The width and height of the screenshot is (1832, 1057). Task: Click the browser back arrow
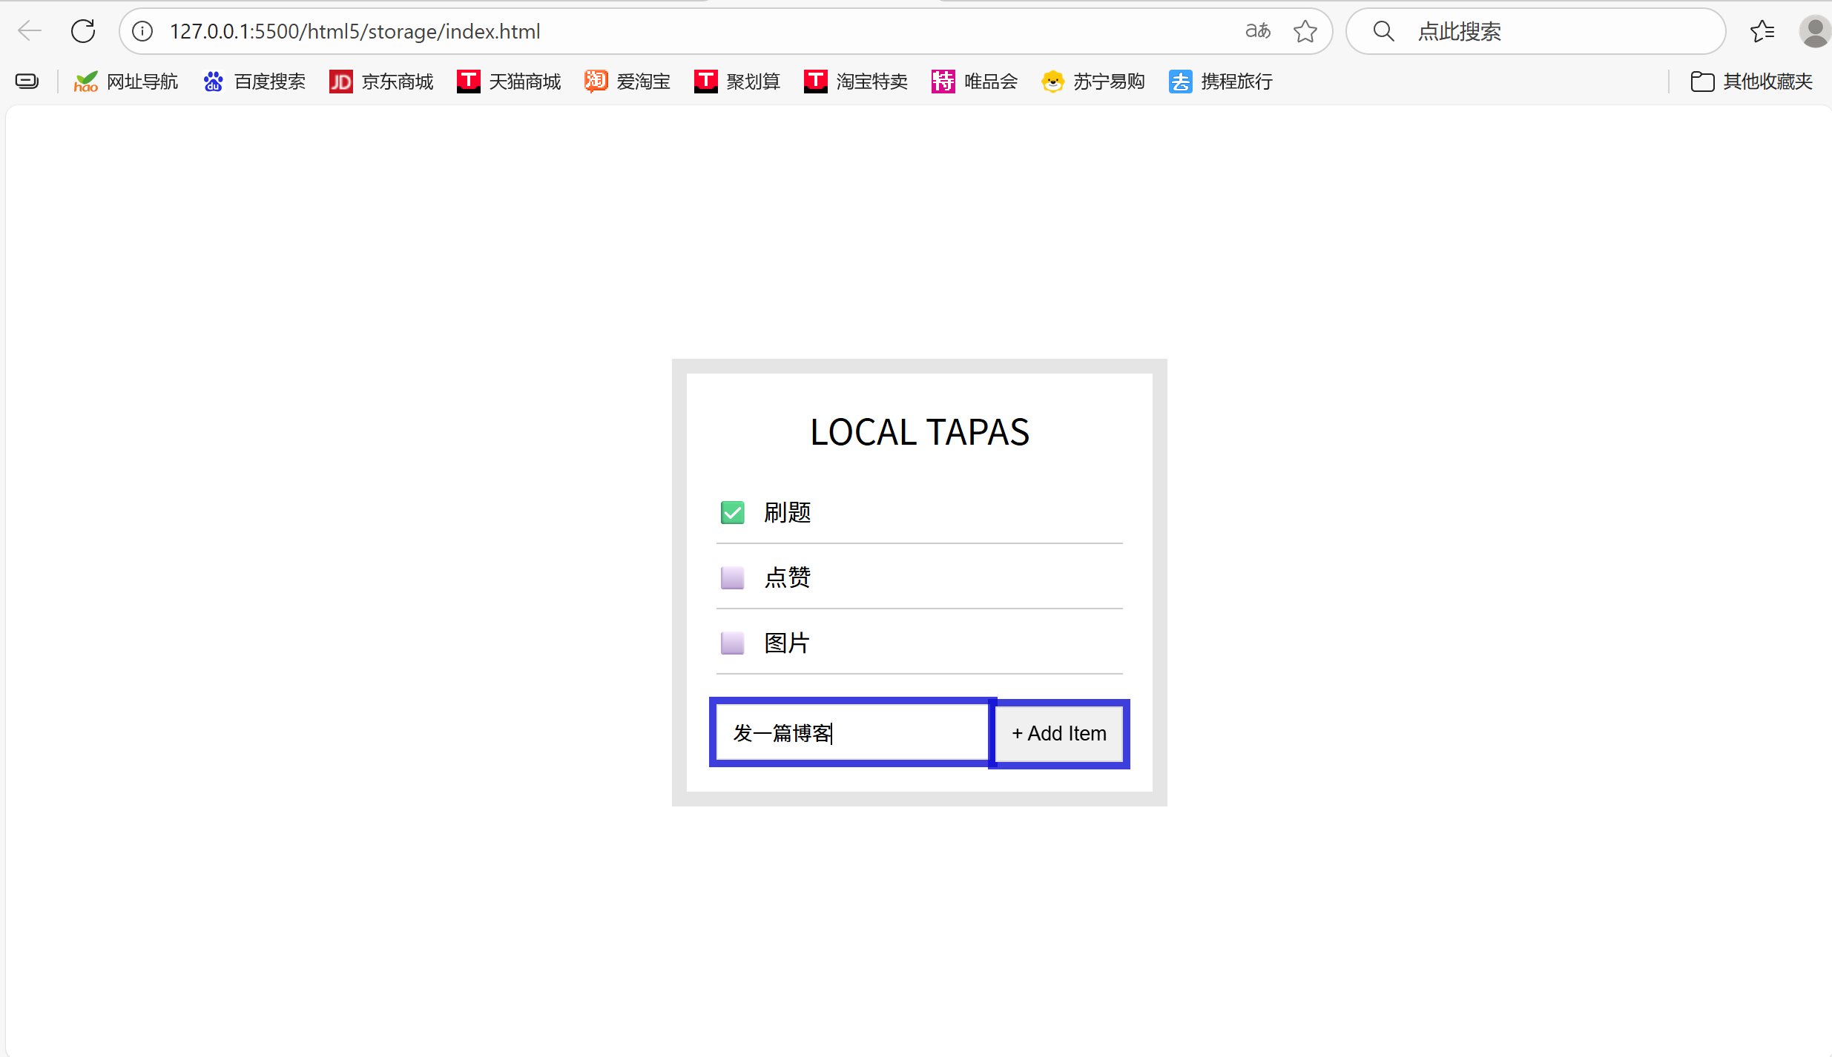(30, 31)
